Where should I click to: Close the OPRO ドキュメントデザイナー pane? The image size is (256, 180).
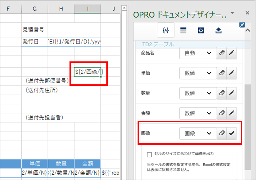247,13
